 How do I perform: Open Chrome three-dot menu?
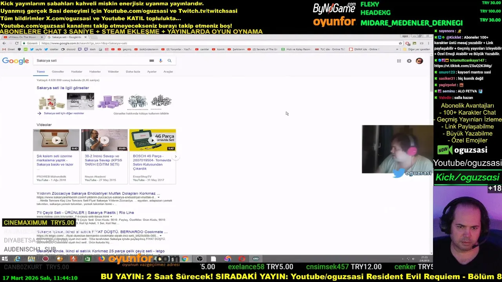point(429,43)
